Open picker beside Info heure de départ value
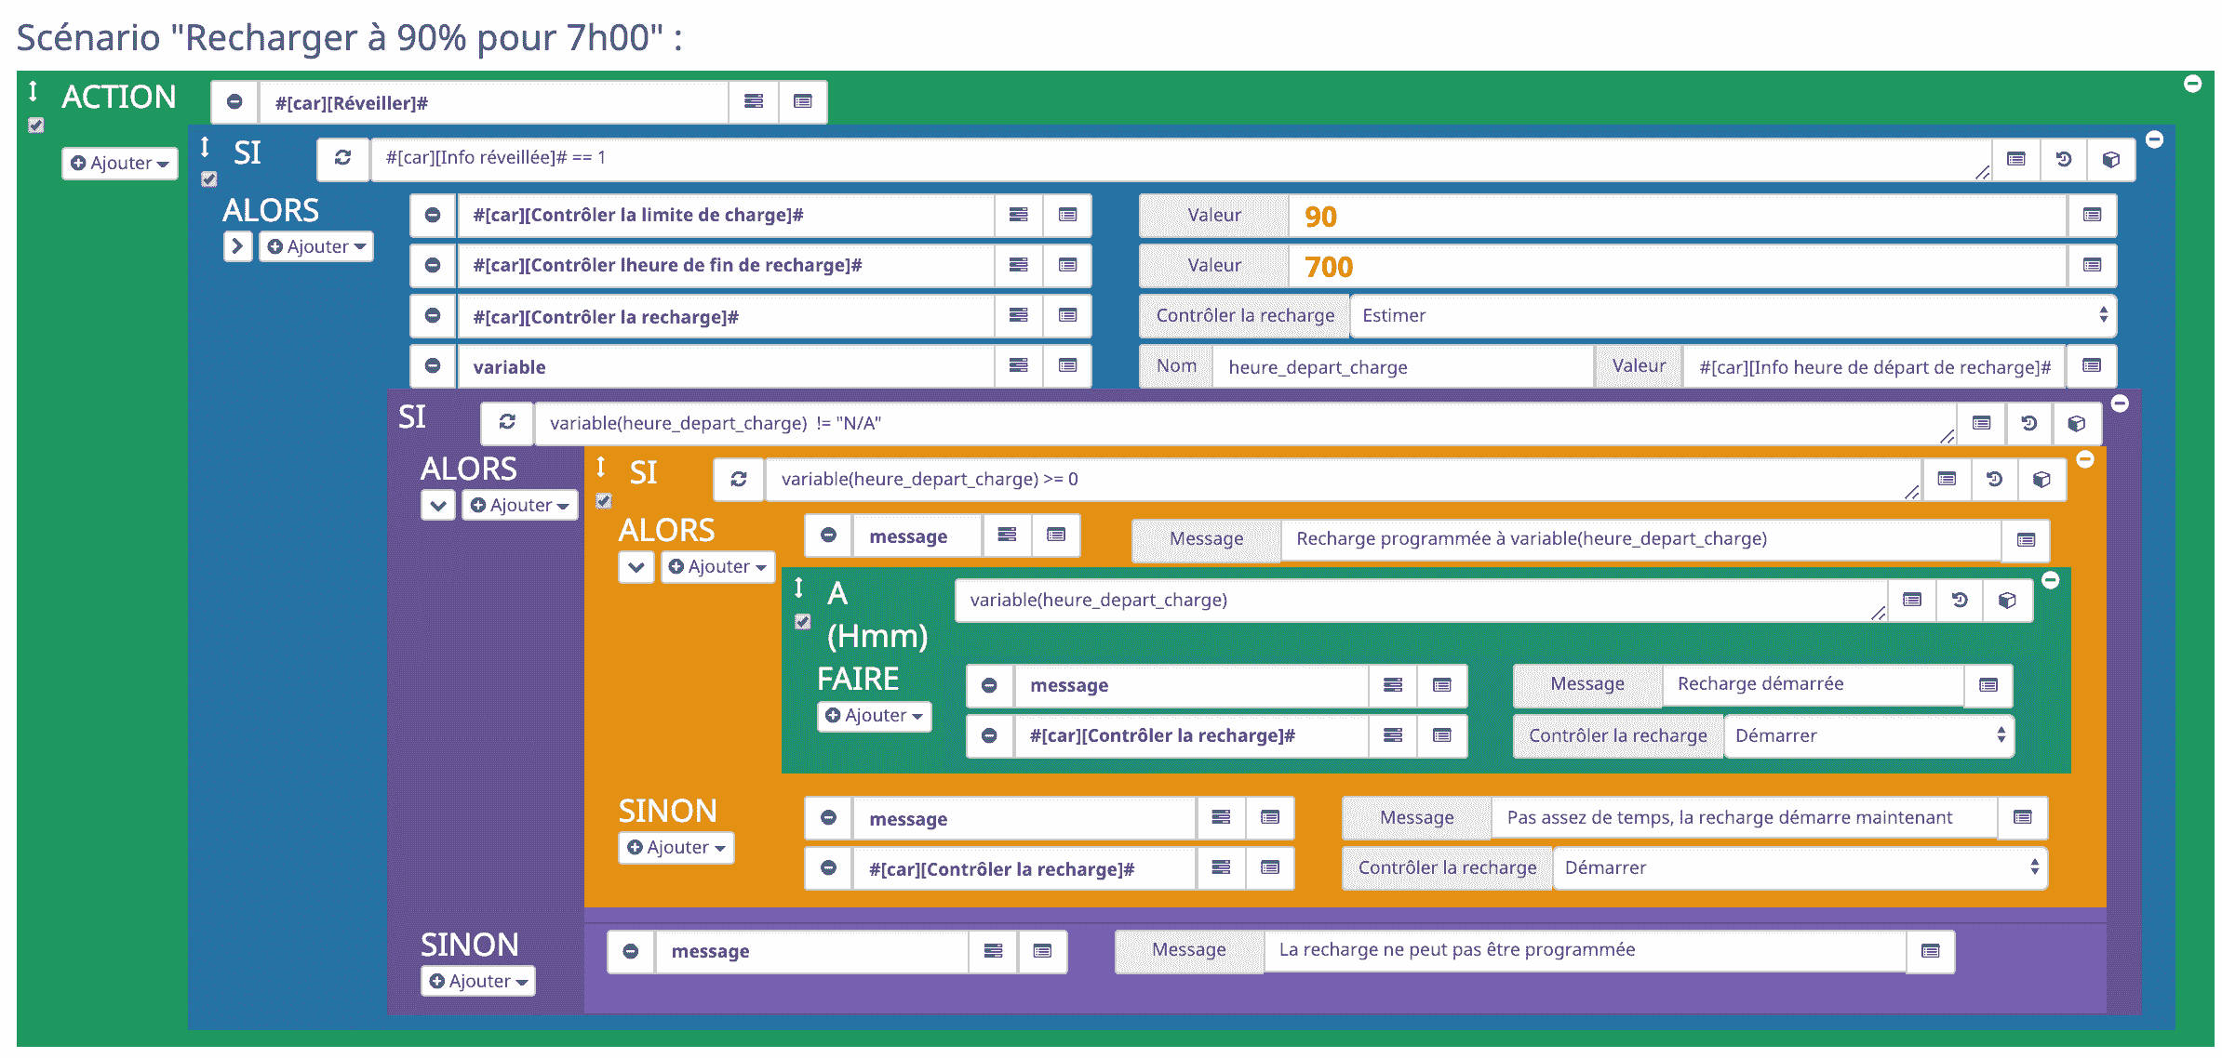 pos(2092,365)
